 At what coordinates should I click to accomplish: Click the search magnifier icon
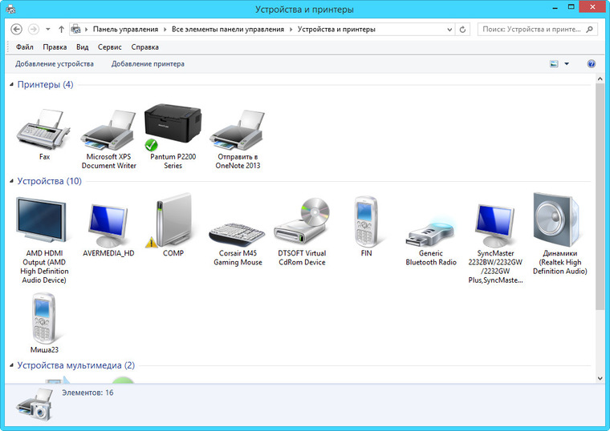tap(590, 29)
